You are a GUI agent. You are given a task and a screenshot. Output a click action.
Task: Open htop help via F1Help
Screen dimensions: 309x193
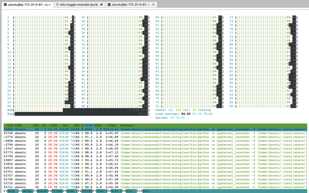pos(9,191)
